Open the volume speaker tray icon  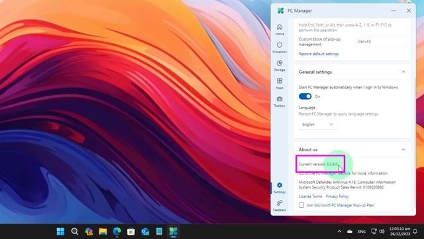[x=382, y=231]
